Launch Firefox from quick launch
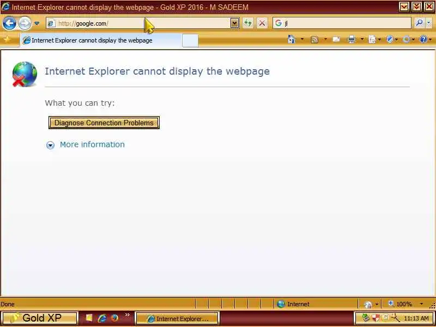Viewport: 436px width, 327px height. (x=114, y=318)
